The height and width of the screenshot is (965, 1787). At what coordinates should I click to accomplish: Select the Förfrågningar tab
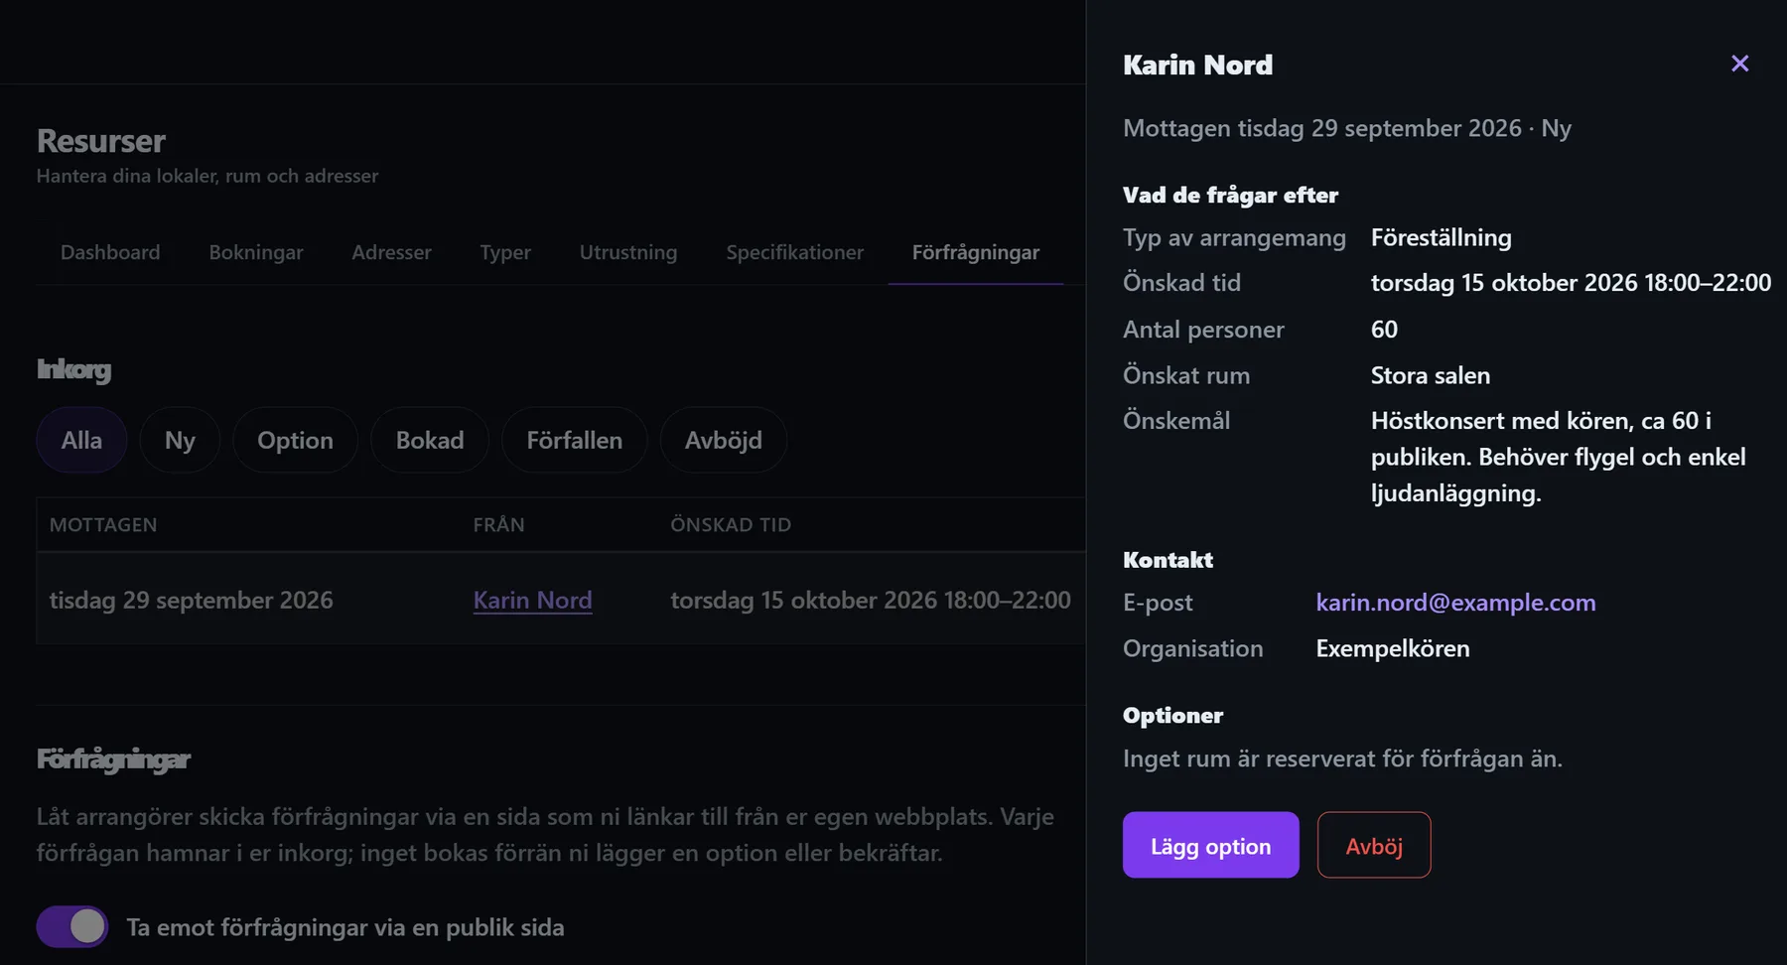pyautogui.click(x=976, y=252)
